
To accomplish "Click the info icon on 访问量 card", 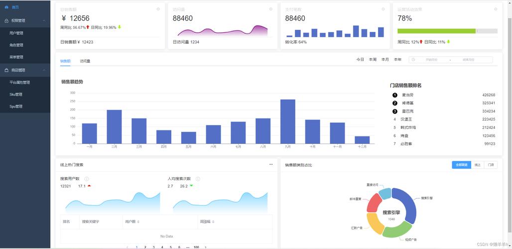I will pos(271,9).
